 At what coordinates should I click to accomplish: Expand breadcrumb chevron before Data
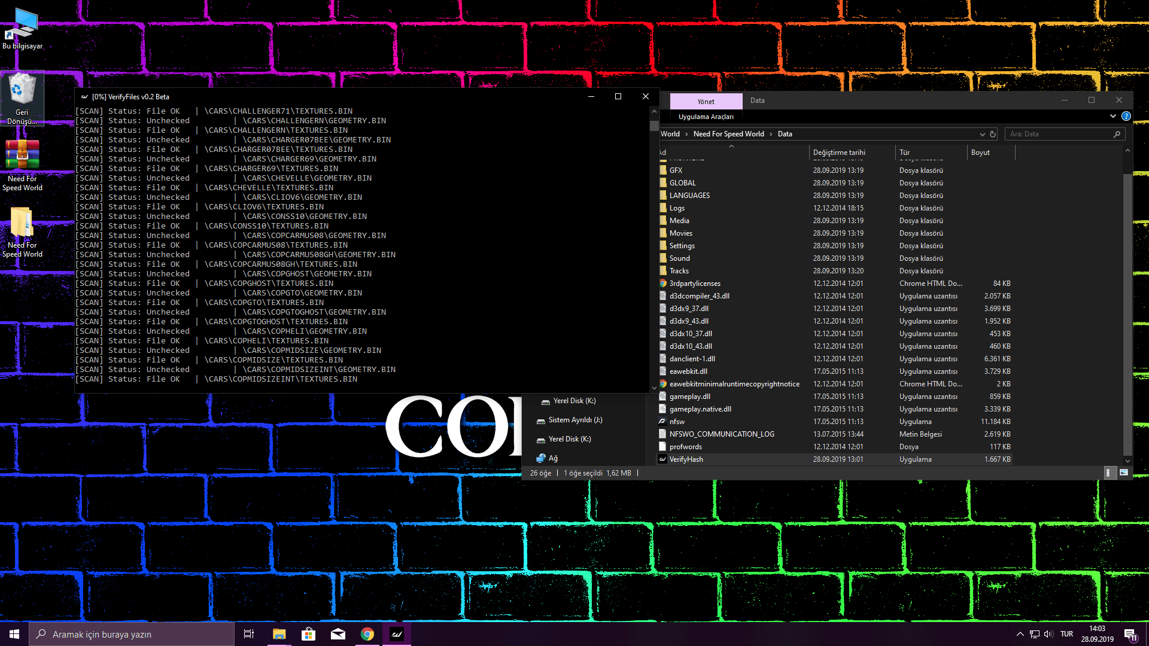pyautogui.click(x=771, y=134)
